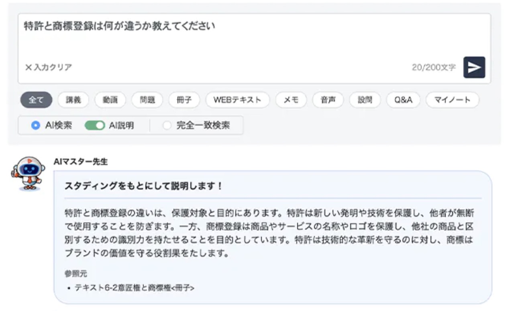
Task: Select the 音声 filter tab
Action: (x=328, y=100)
